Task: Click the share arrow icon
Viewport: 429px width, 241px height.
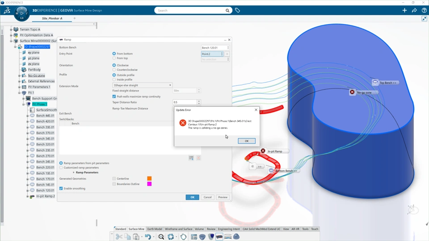Action: coord(414,10)
